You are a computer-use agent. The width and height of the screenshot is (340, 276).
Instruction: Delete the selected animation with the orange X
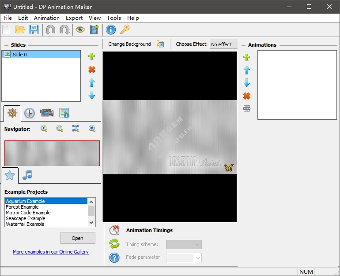click(247, 96)
